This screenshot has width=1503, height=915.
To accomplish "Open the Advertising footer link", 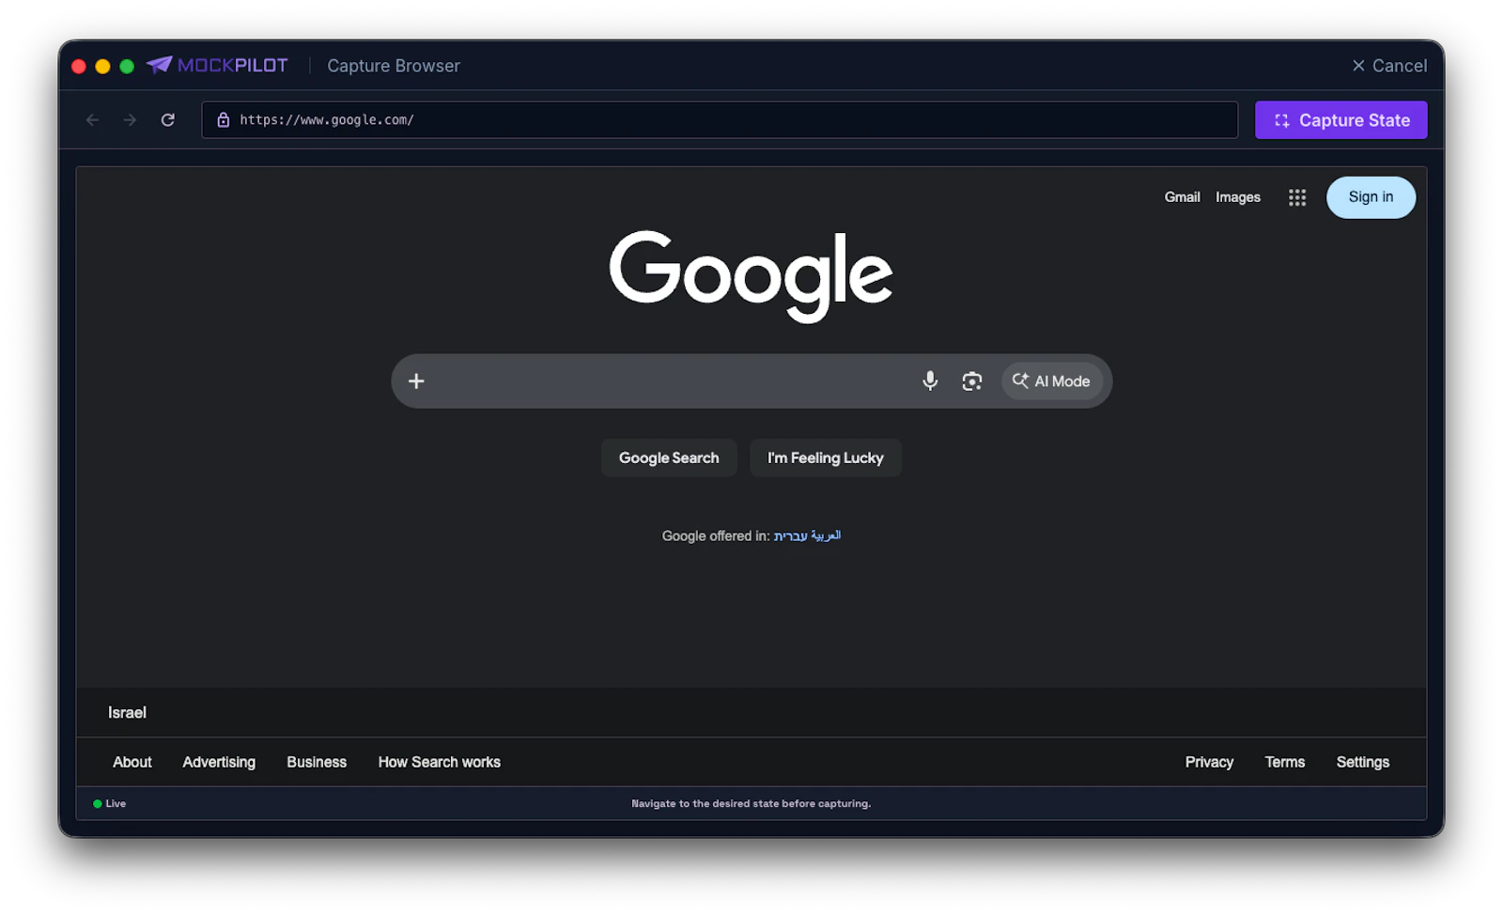I will coord(219,762).
